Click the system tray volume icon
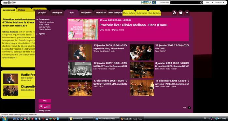The width and height of the screenshot is (228, 121). click(219, 118)
